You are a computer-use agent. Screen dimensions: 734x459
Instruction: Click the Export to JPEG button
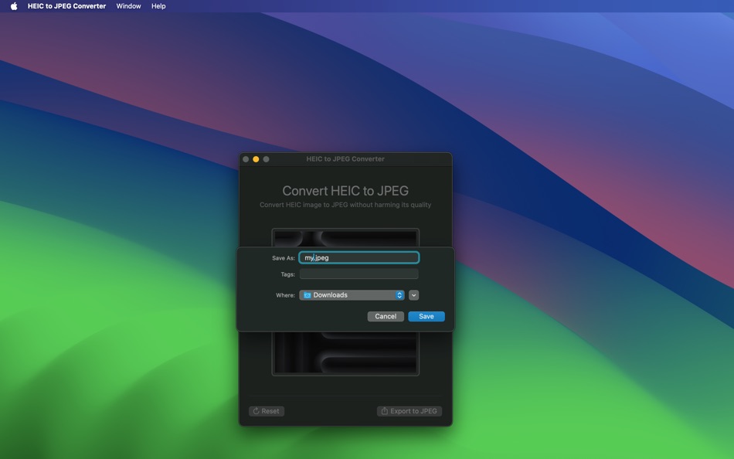pos(409,411)
